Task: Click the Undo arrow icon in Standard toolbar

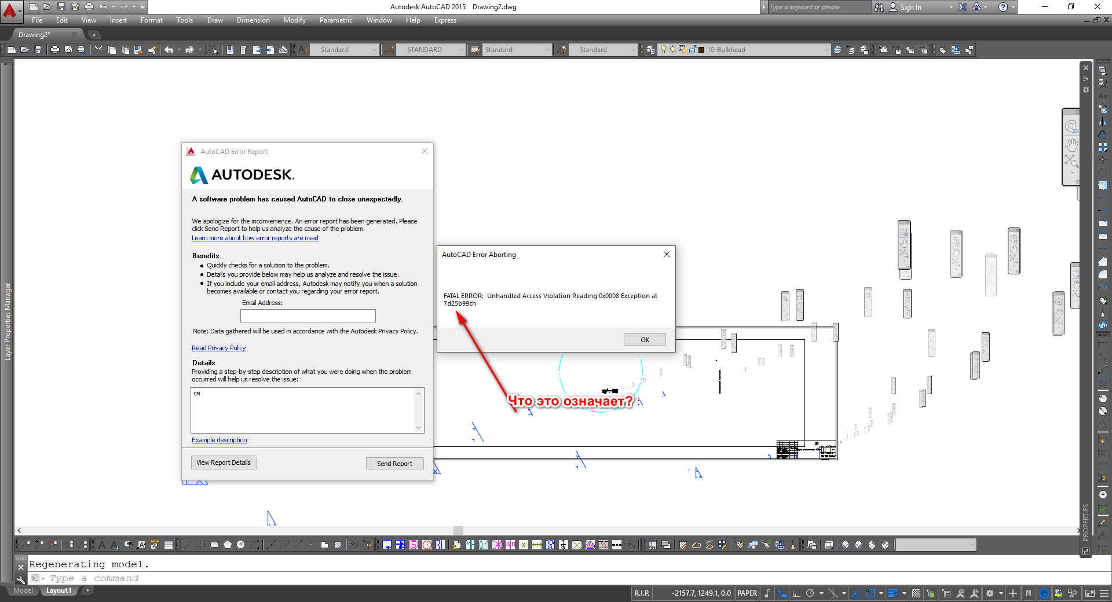Action: (169, 50)
